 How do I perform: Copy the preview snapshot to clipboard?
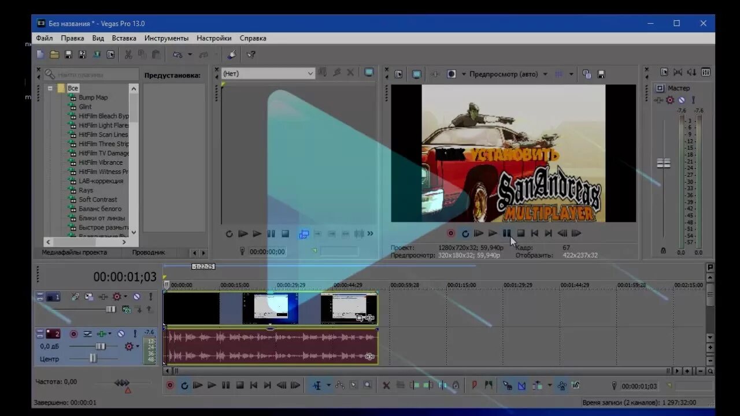pyautogui.click(x=587, y=74)
